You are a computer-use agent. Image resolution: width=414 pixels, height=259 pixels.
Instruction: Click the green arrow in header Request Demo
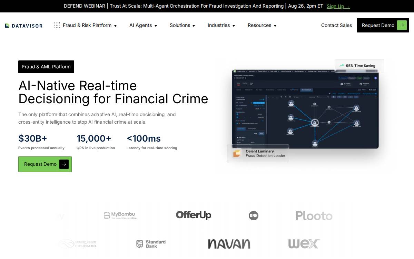click(x=402, y=25)
